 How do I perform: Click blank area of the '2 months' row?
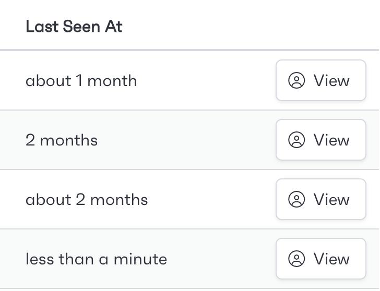point(187,140)
